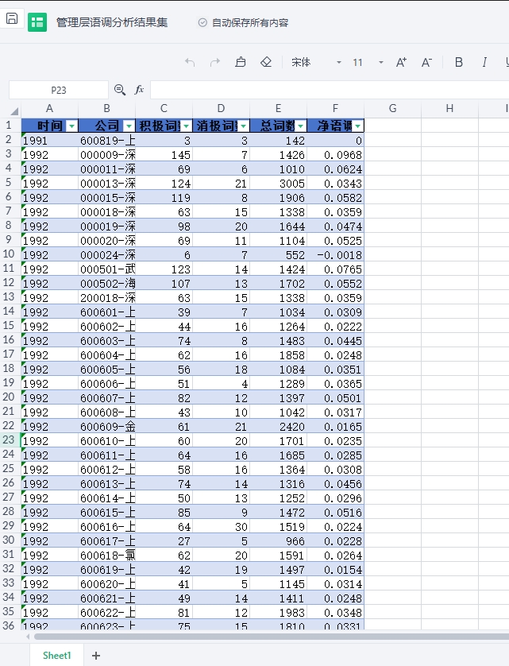Image resolution: width=509 pixels, height=666 pixels.
Task: Click cell with 200018-深
Action: 106,298
